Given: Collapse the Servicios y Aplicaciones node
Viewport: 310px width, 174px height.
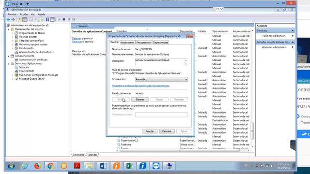Looking at the screenshot, I should click(9, 64).
